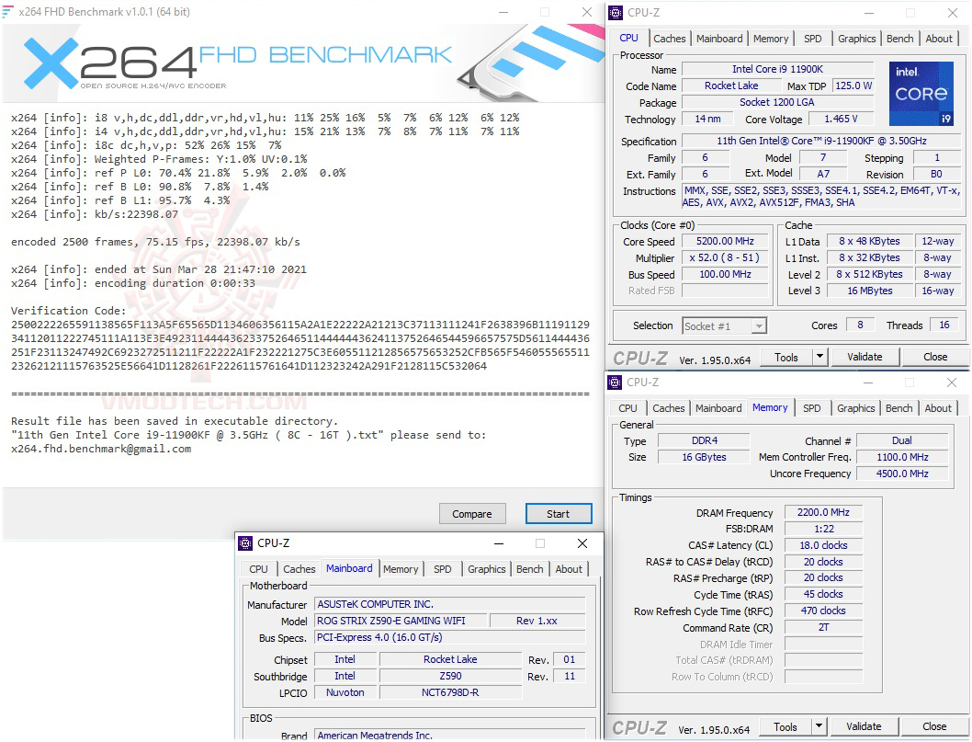The height and width of the screenshot is (742, 972).
Task: Click the BIOS brand American Megatrends Inc.
Action: tap(450, 735)
